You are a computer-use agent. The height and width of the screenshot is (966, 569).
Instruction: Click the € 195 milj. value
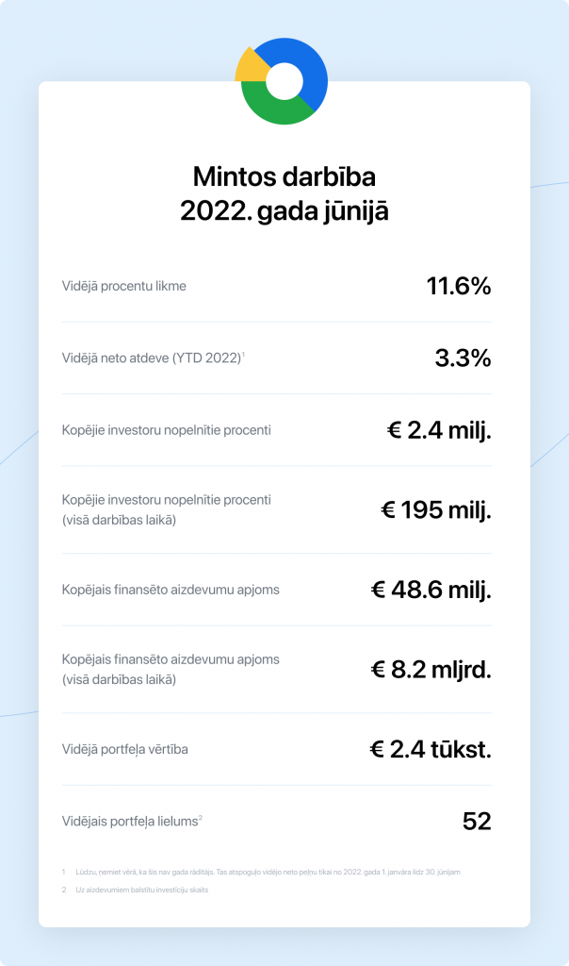pos(435,510)
